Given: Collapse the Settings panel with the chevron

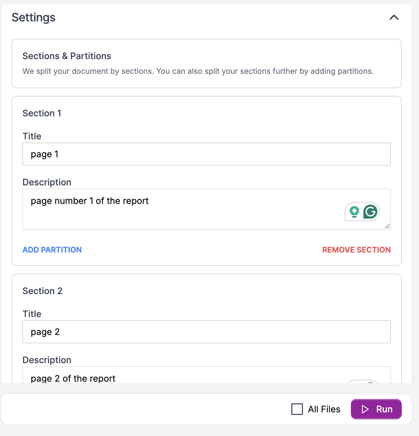Looking at the screenshot, I should pyautogui.click(x=394, y=18).
